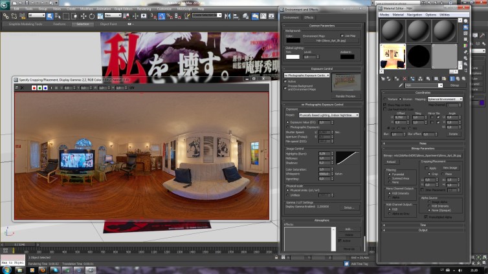
Task: Click the gamma Setup... button
Action: 350,207
